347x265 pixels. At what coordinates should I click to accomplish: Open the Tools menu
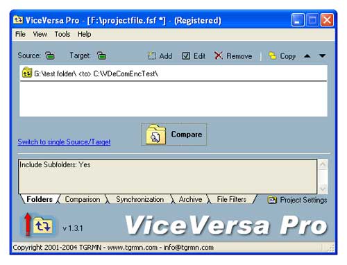(x=62, y=34)
